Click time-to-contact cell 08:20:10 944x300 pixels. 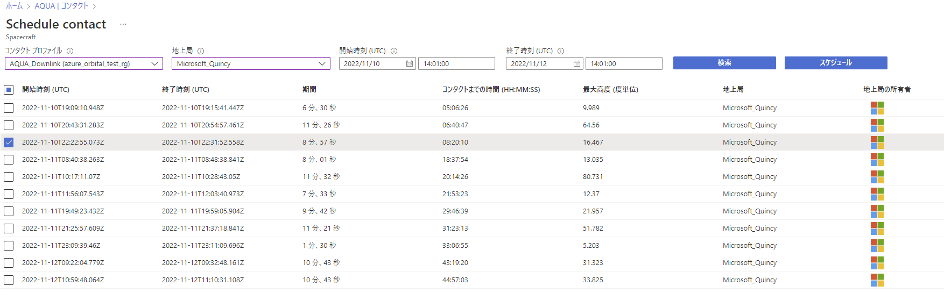coord(455,142)
